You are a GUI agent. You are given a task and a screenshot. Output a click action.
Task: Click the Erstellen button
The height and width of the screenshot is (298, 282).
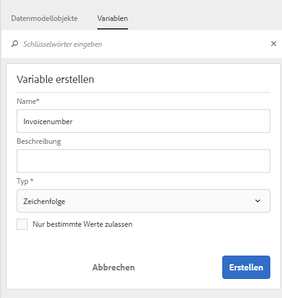pyautogui.click(x=246, y=267)
